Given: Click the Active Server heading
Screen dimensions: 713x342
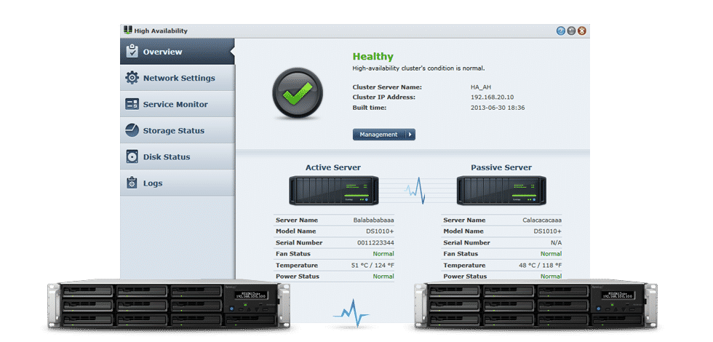Looking at the screenshot, I should tap(333, 167).
